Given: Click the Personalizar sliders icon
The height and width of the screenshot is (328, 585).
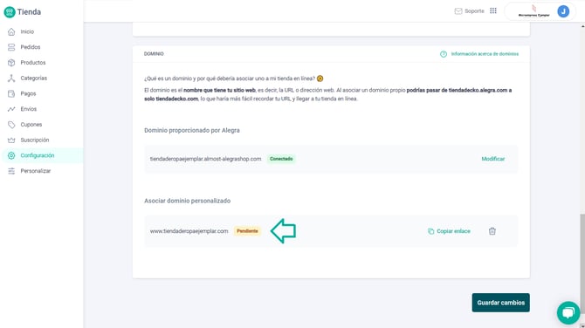Looking at the screenshot, I should pos(11,171).
